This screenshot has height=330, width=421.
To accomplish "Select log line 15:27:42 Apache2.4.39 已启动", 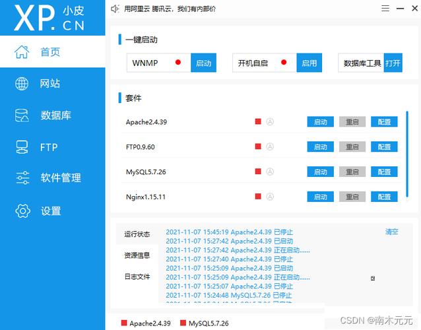I will tap(229, 241).
